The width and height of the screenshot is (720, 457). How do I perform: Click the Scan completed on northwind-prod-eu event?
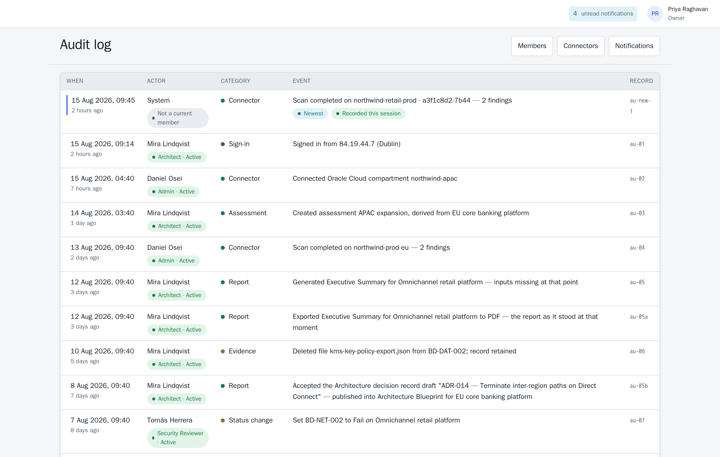(x=371, y=248)
